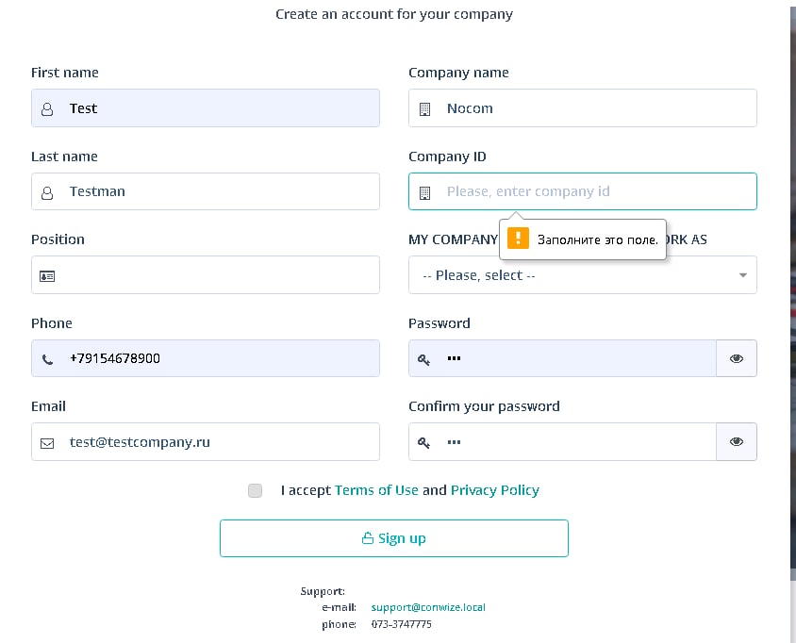Open the Terms of Use link
Viewport: 796px width, 643px height.
(376, 490)
